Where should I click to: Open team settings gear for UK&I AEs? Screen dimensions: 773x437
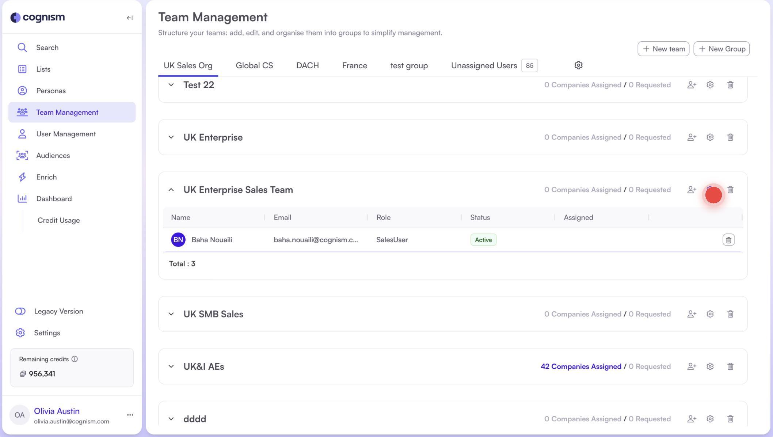(x=710, y=366)
